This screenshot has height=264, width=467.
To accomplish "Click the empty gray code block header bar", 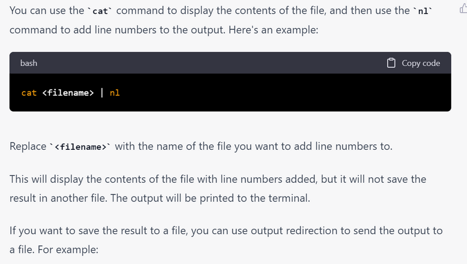I will (x=212, y=63).
